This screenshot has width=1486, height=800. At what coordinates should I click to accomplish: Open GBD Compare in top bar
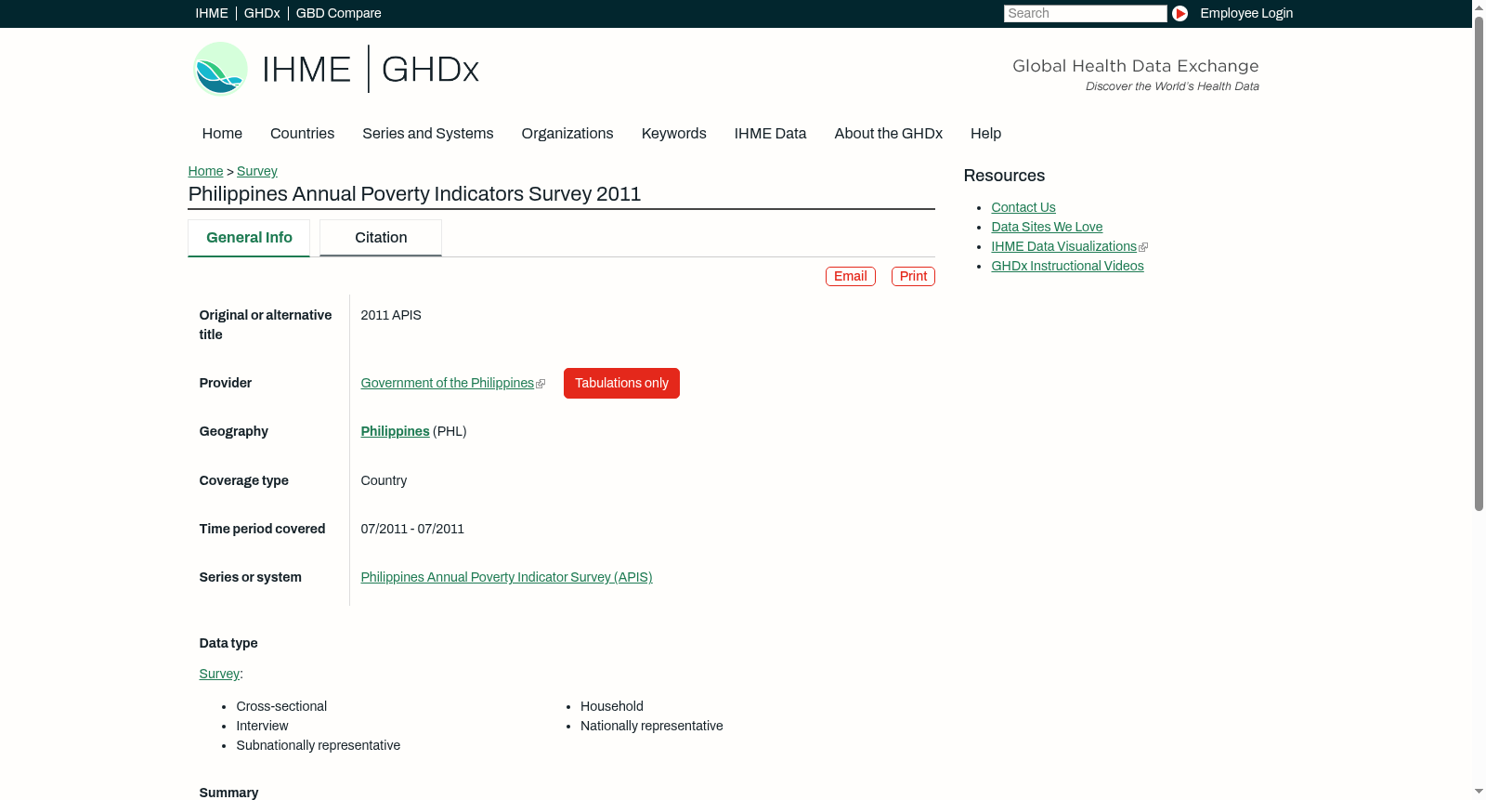338,13
